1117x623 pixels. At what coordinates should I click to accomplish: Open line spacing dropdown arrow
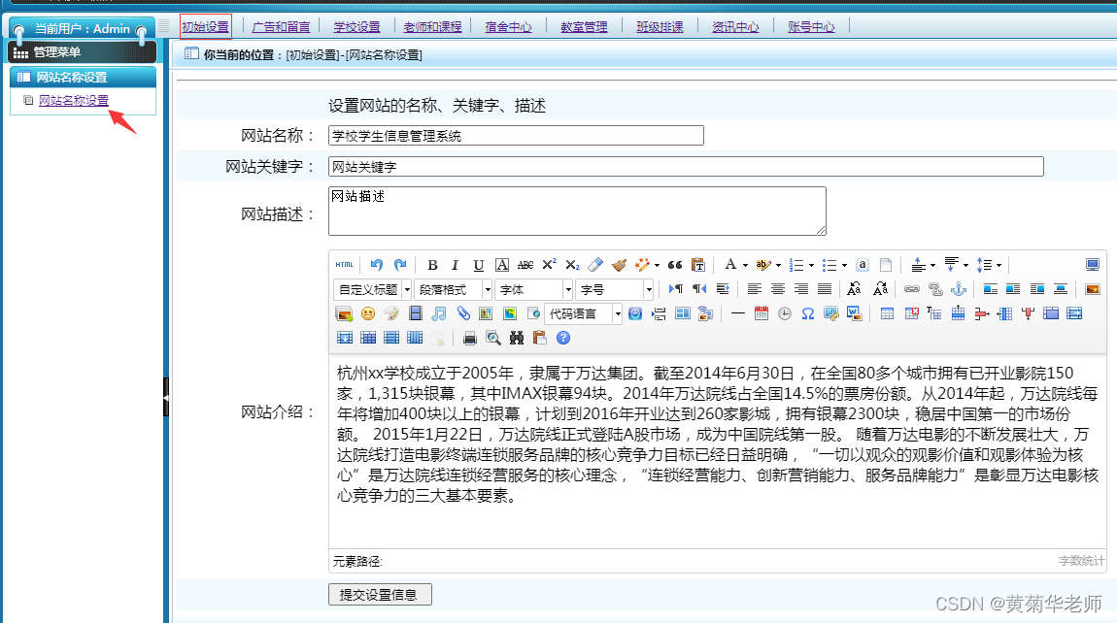999,266
